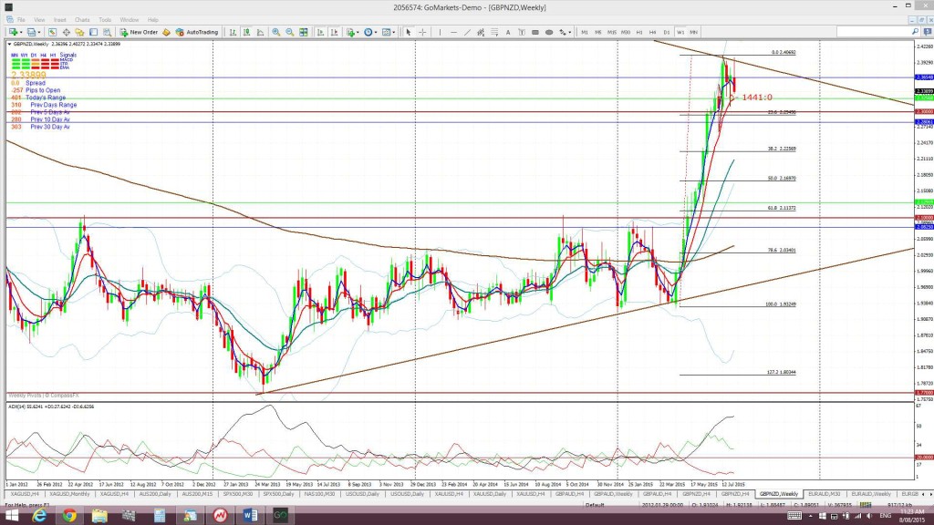Toggle Chart Shift icon
Screen dimensions: 934x525
[x=334, y=32]
